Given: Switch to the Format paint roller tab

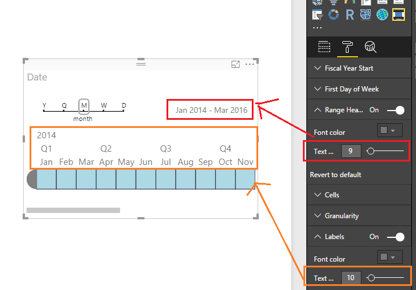Looking at the screenshot, I should [x=348, y=47].
